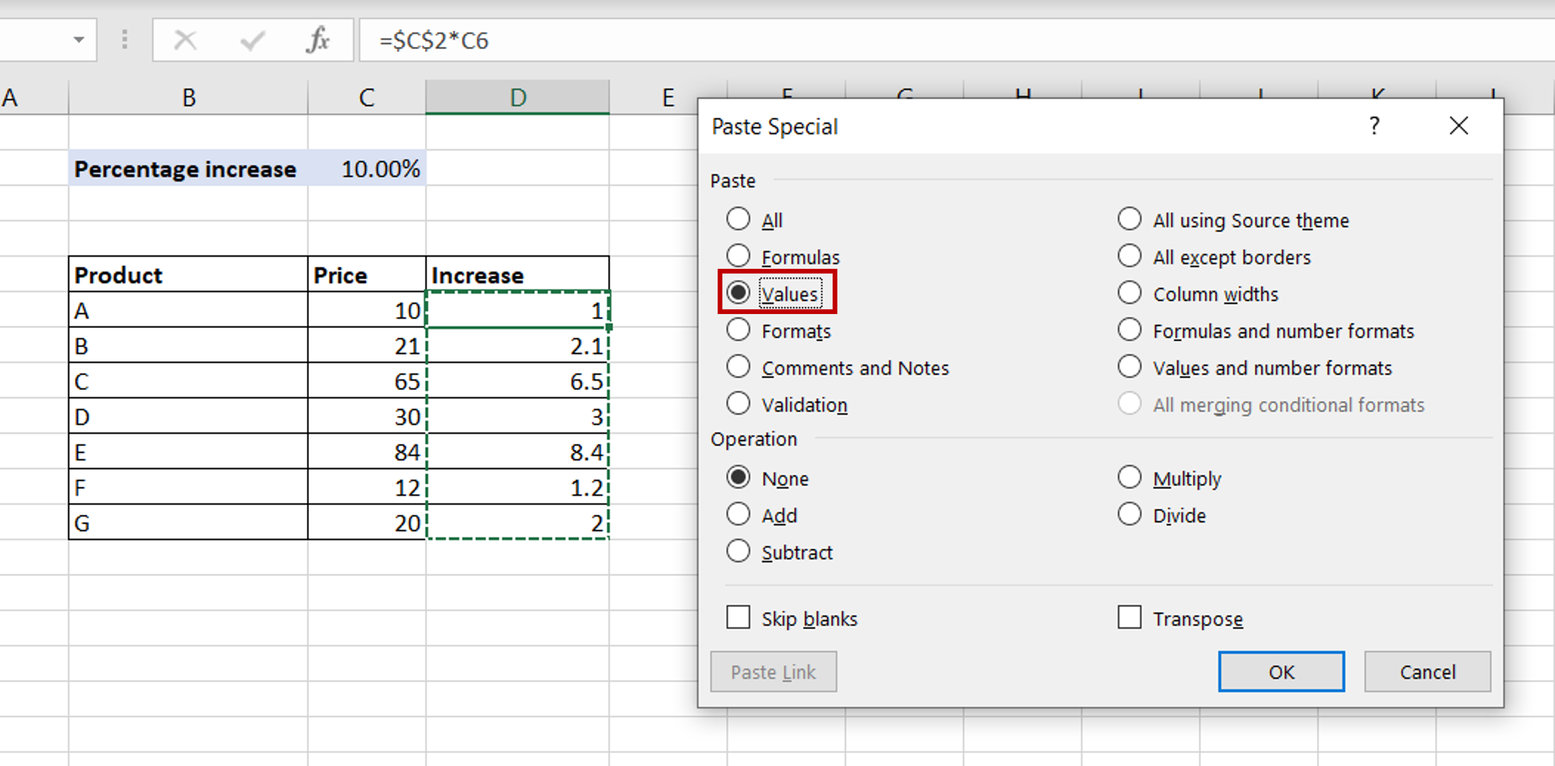This screenshot has height=766, width=1555.
Task: Select column D header
Action: coord(517,97)
